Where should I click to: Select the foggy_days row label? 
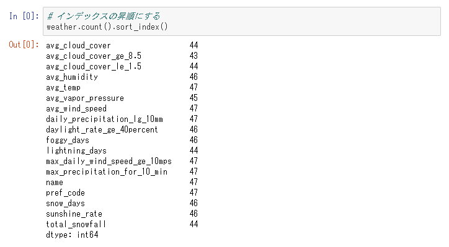click(x=68, y=140)
